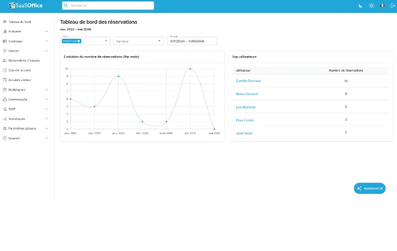397x251 pixels.
Task: Remove the selected site chip
Action: click(x=79, y=41)
